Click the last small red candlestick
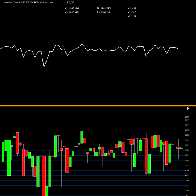The height and width of the screenshot is (196, 196). tap(178, 148)
